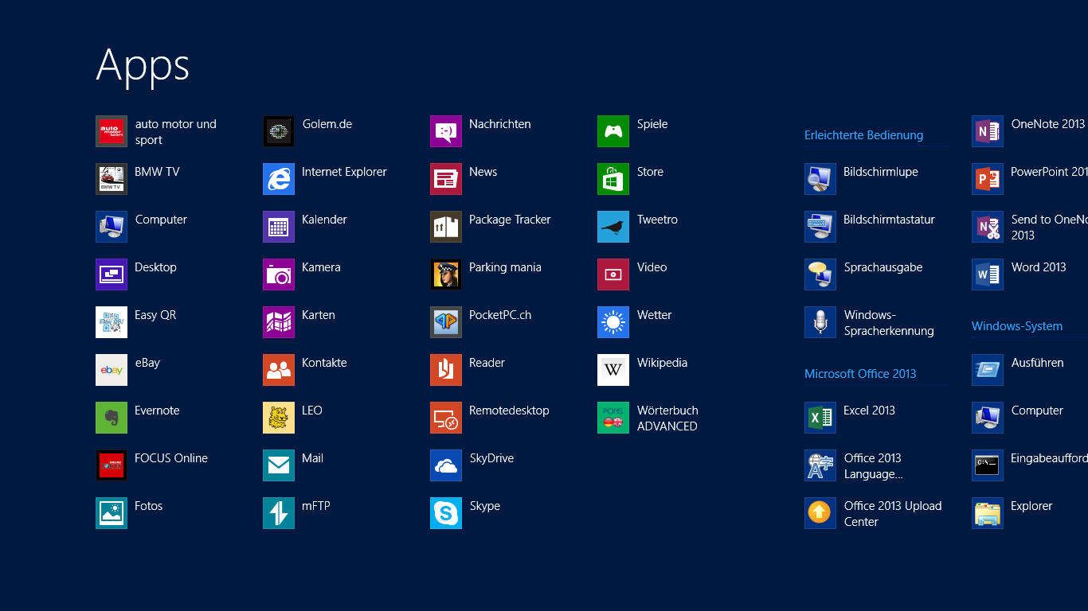Open the Reader app icon
1088x611 pixels.
446,370
